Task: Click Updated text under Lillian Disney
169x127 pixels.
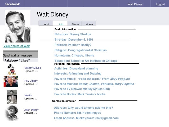Action: [x=30, y=113]
